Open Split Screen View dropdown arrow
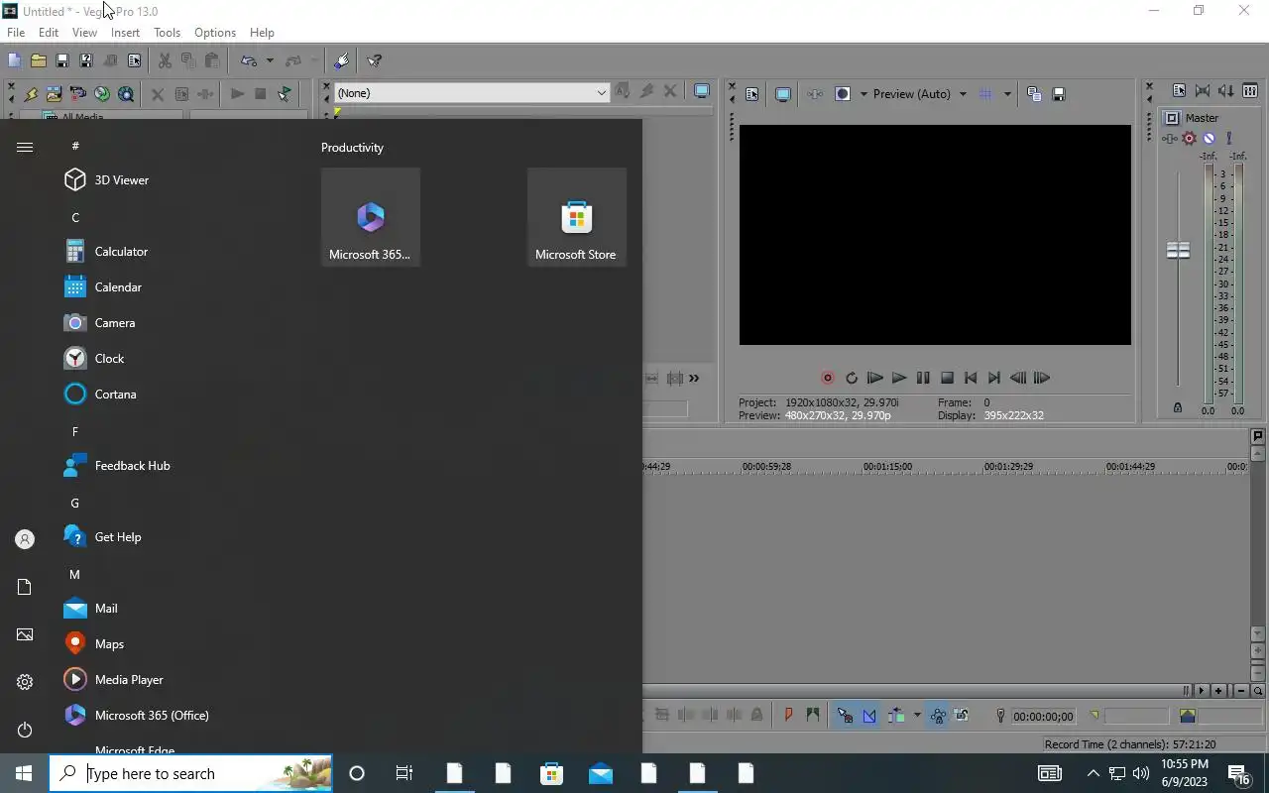Viewport: 1269px width, 793px height. pos(863,94)
